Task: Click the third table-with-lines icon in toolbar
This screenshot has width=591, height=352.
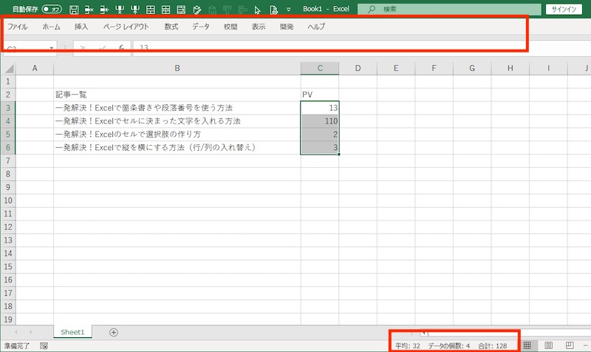Action: [x=181, y=10]
